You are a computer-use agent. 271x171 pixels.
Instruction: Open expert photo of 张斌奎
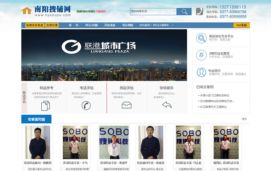pos(151,142)
